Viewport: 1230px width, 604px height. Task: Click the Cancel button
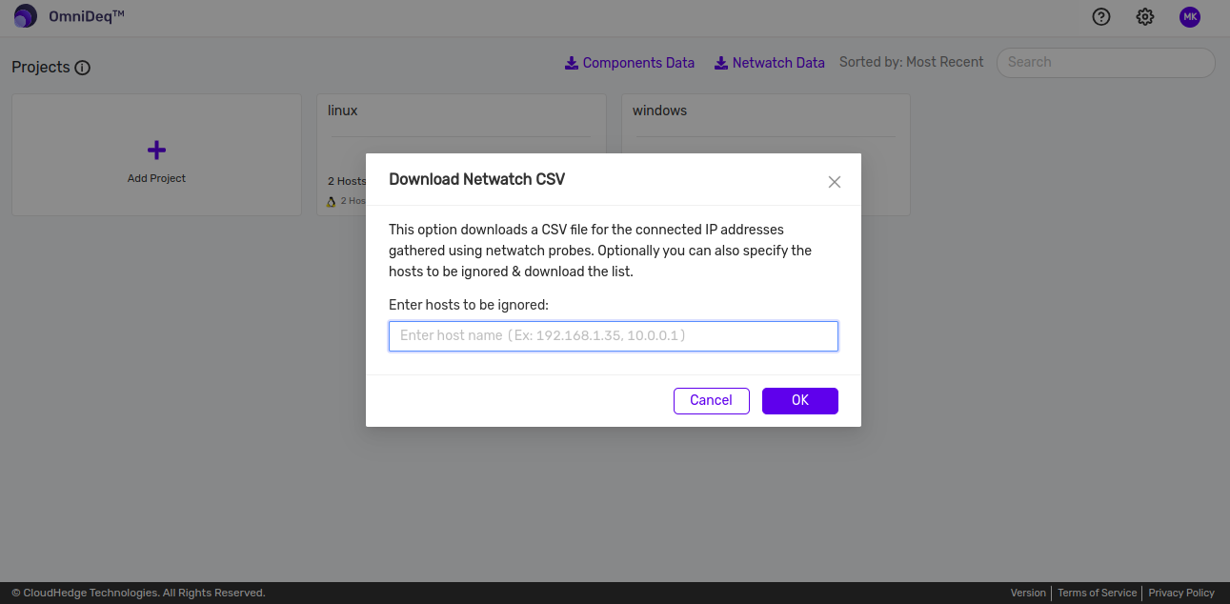pos(712,401)
